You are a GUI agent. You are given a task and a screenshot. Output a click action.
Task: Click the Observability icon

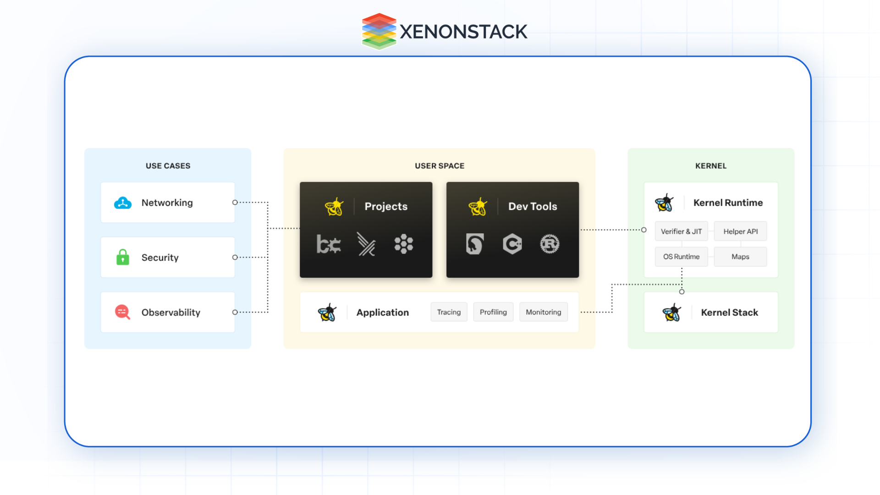[x=123, y=312]
